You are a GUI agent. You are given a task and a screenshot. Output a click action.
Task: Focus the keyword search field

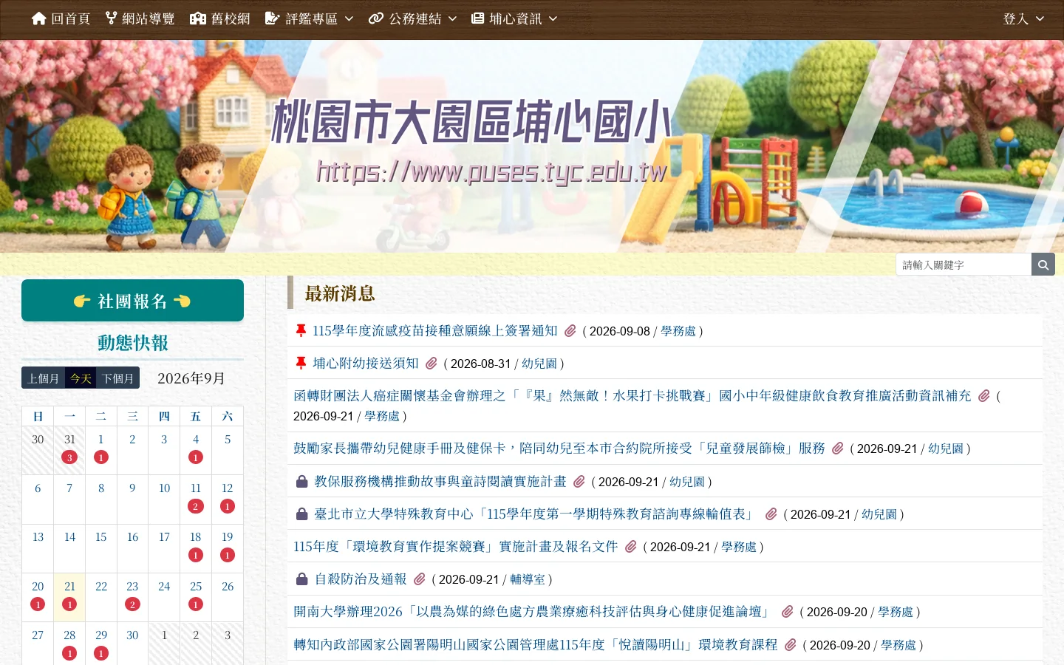coord(964,265)
